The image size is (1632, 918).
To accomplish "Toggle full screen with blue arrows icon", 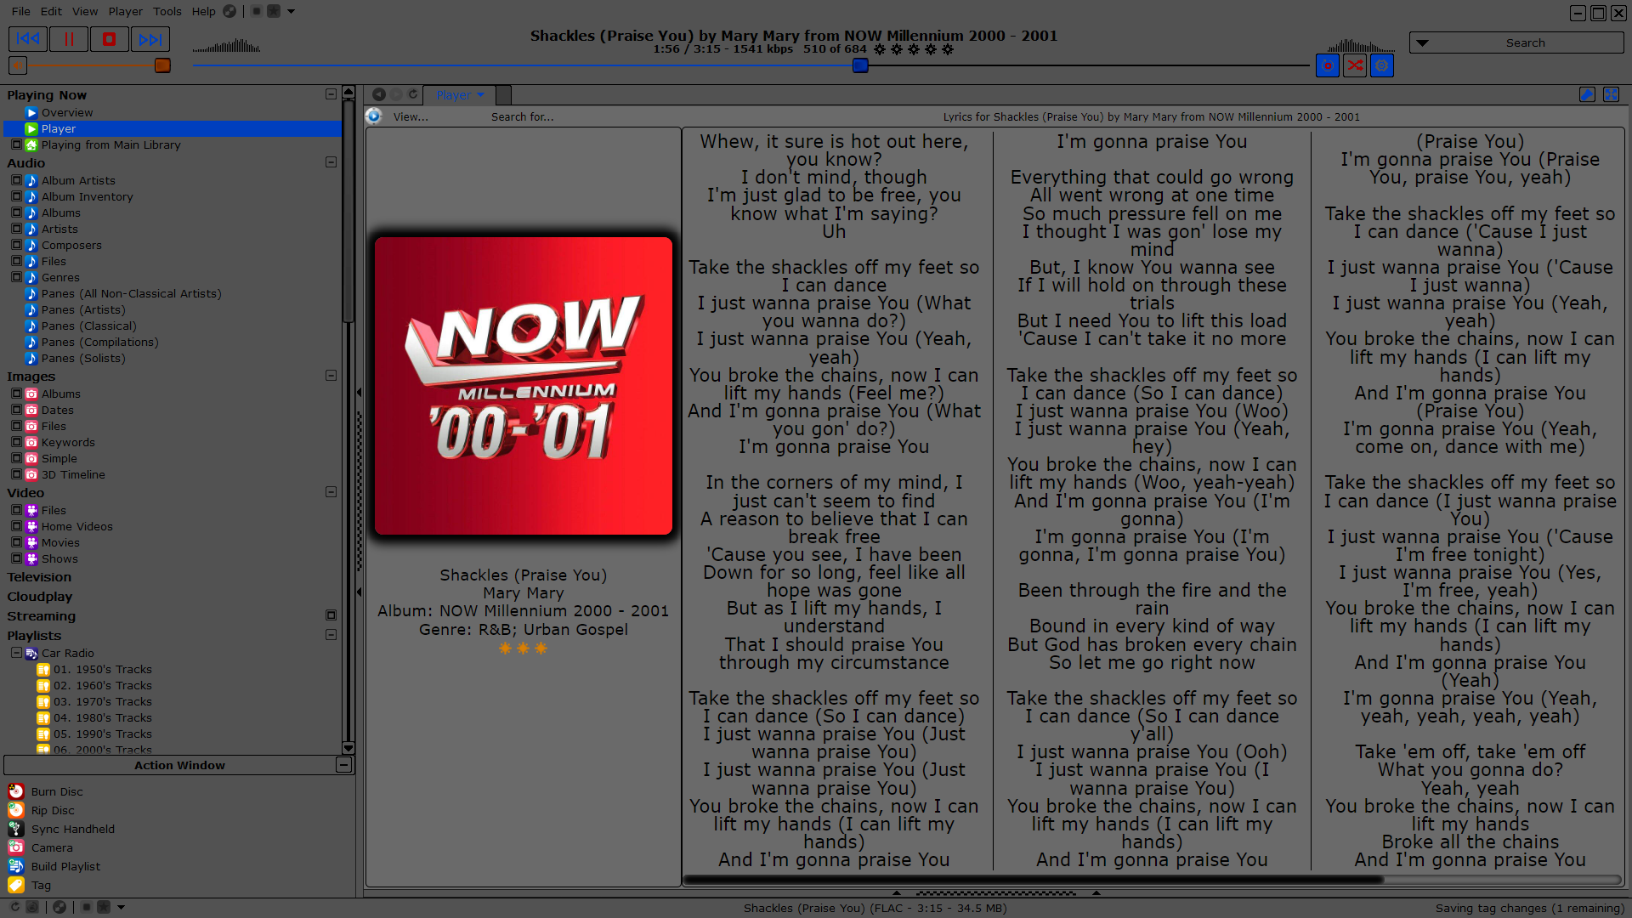I will pos(1611,94).
